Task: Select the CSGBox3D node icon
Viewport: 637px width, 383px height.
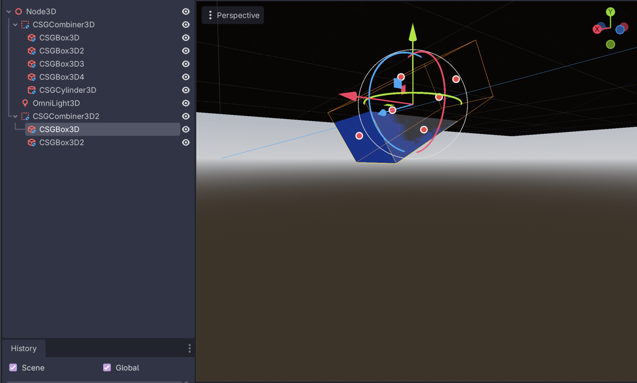Action: [32, 38]
